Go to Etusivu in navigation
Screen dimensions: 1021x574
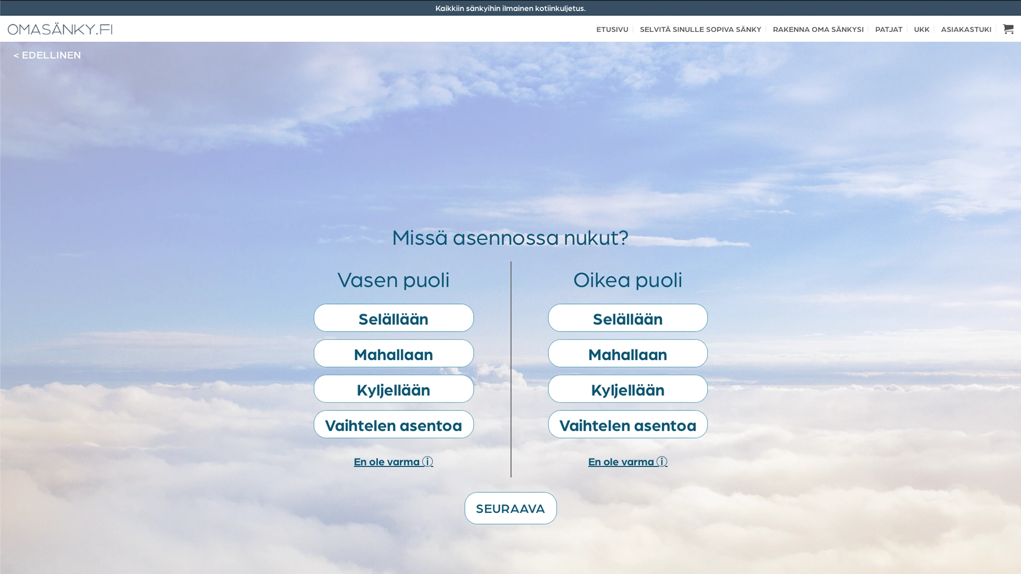coord(612,29)
